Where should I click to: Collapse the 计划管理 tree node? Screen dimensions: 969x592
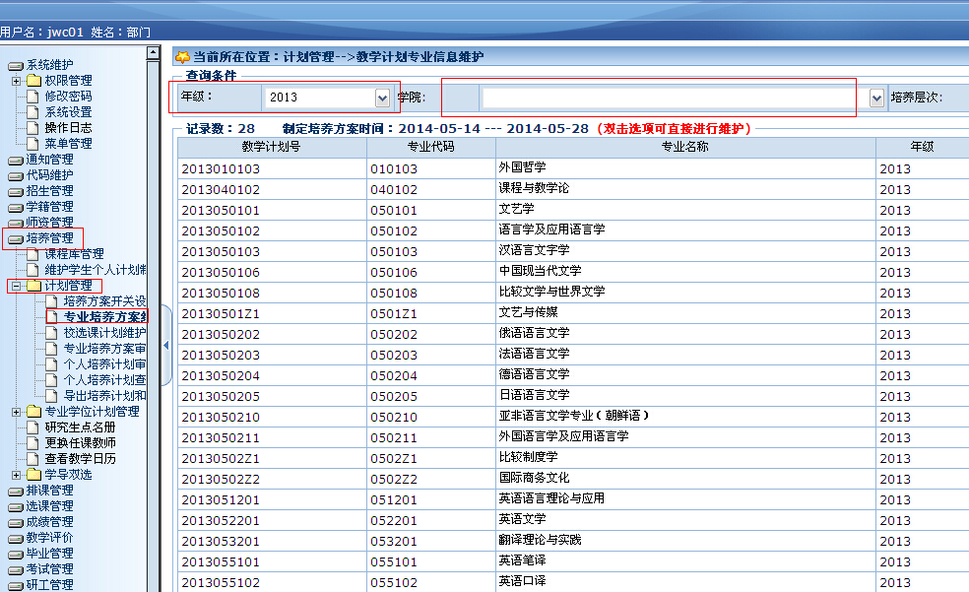pos(17,286)
